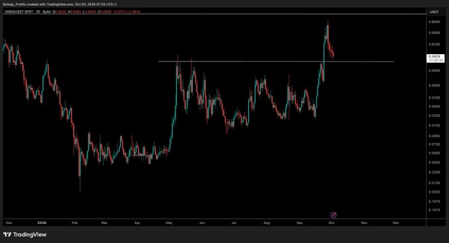449x243 pixels.
Task: Click the Nov label on time axis
Action: (x=364, y=223)
